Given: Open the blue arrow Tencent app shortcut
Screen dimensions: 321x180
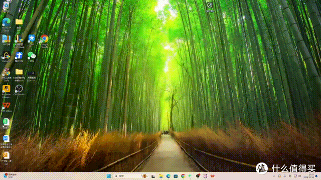Looking at the screenshot, I should [19, 55].
